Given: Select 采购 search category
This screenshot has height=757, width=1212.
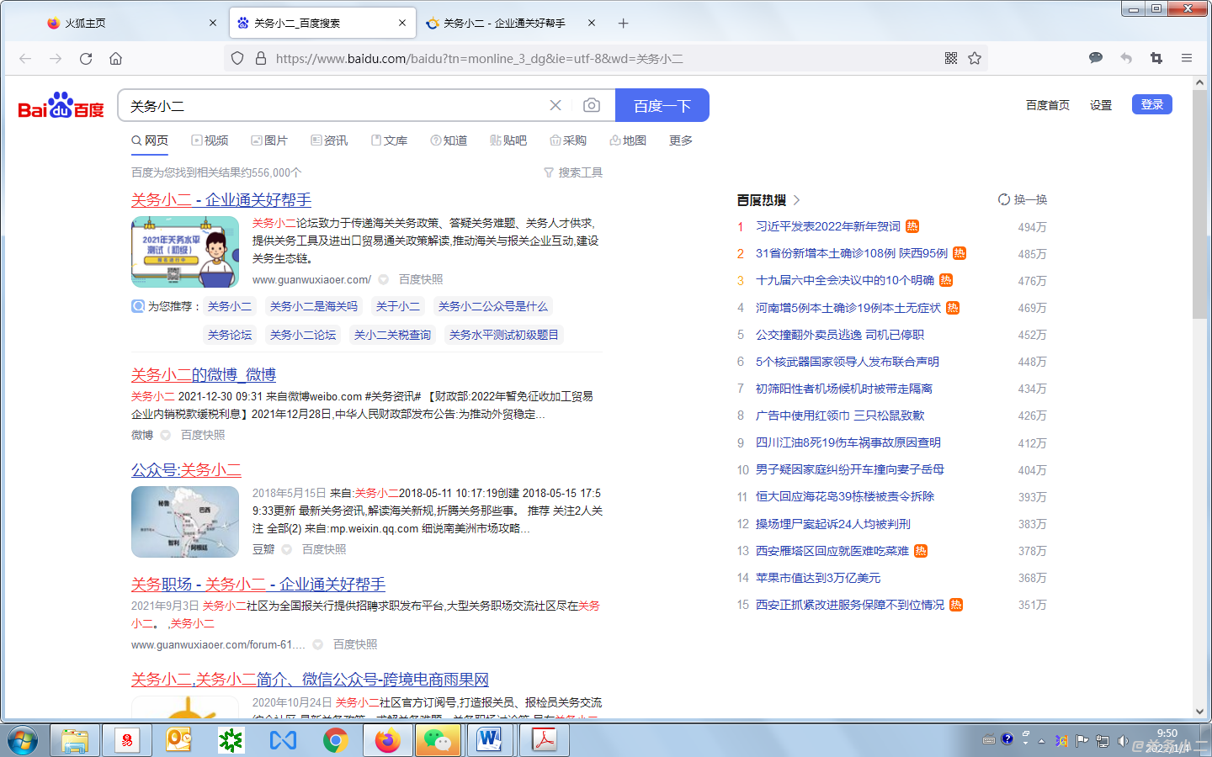Looking at the screenshot, I should (x=568, y=140).
